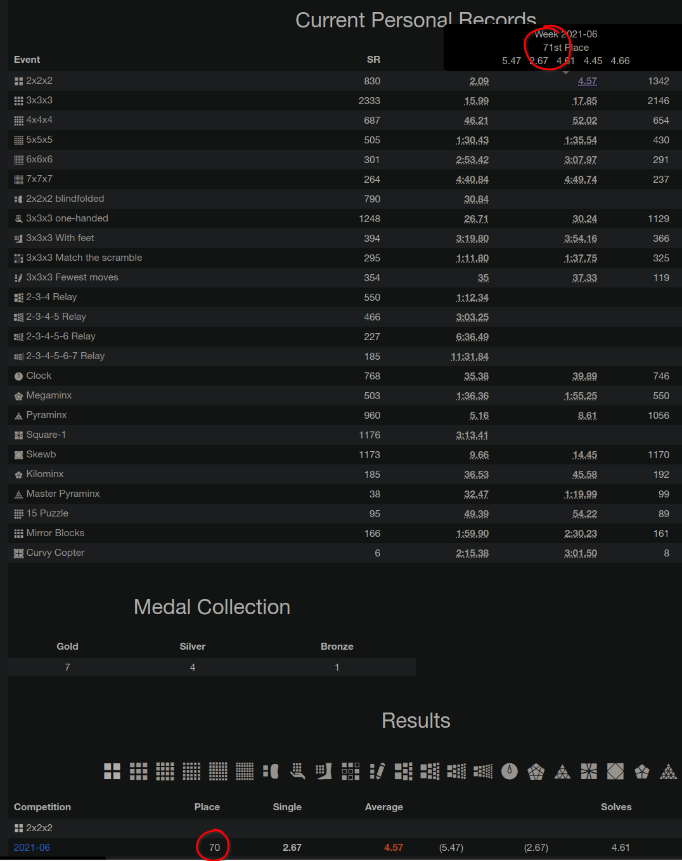682x861 pixels.
Task: Click the Average column header in Results
Action: (x=384, y=807)
